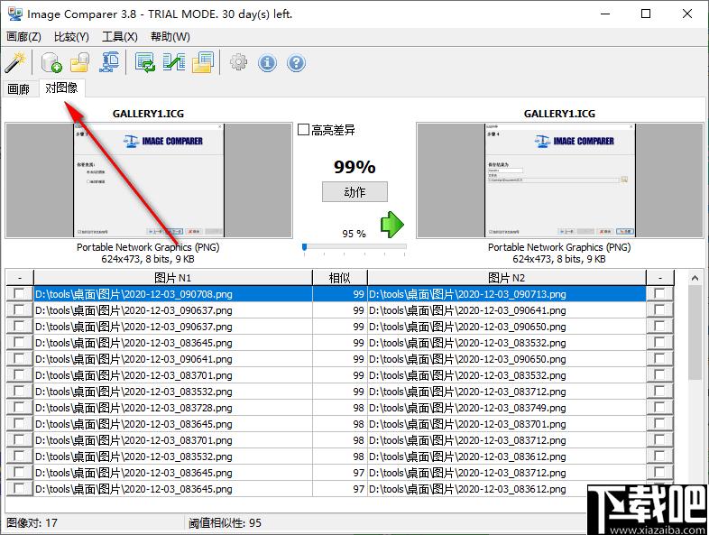Open the saved results folder icon
The height and width of the screenshot is (535, 709).
point(203,62)
